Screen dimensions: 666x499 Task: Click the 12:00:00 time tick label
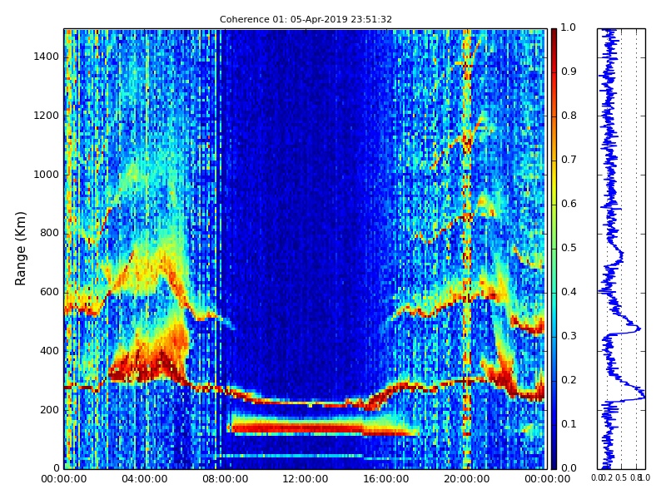pos(306,479)
